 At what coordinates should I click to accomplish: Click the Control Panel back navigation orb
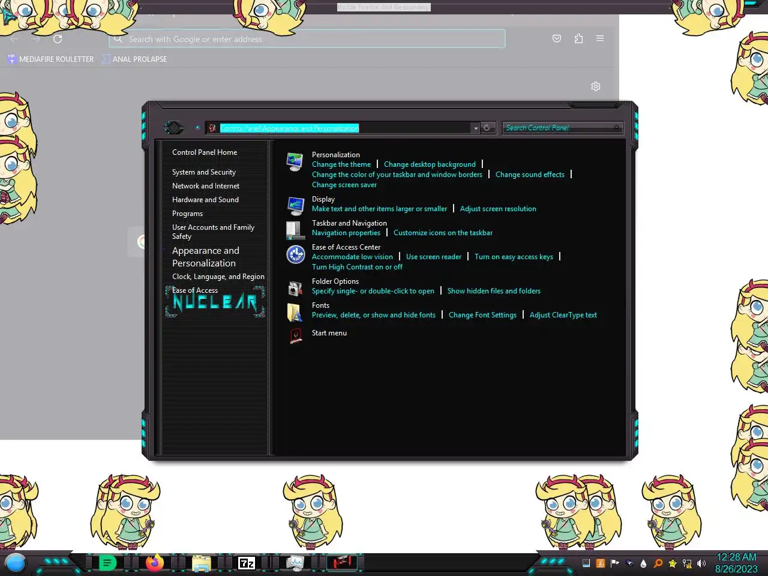click(174, 127)
